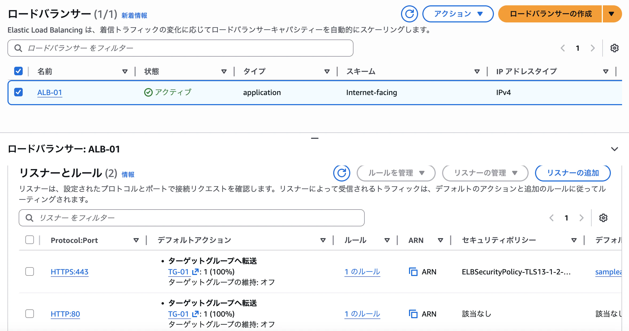Open listener table preferences gear icon
629x331 pixels.
[603, 218]
